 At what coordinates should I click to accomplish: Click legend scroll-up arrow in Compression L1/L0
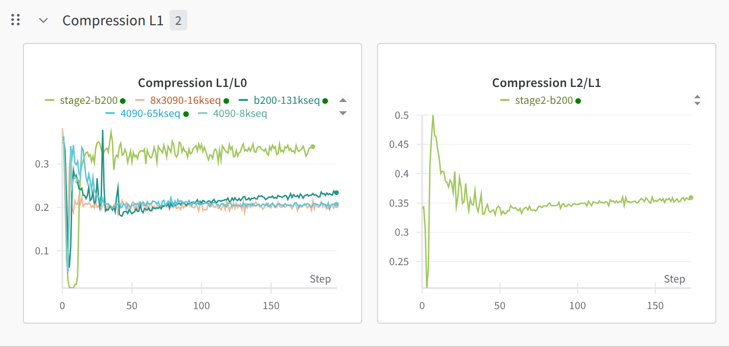point(343,101)
